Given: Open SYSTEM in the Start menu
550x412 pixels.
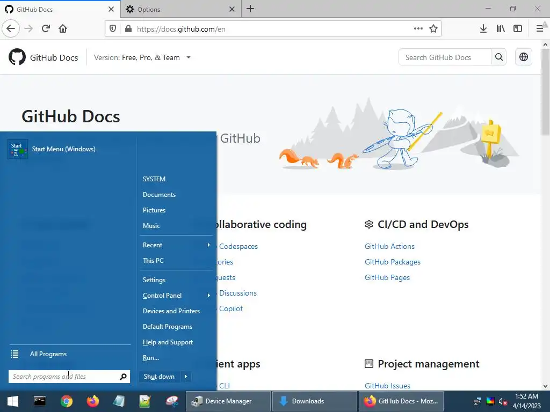Looking at the screenshot, I should 154,179.
